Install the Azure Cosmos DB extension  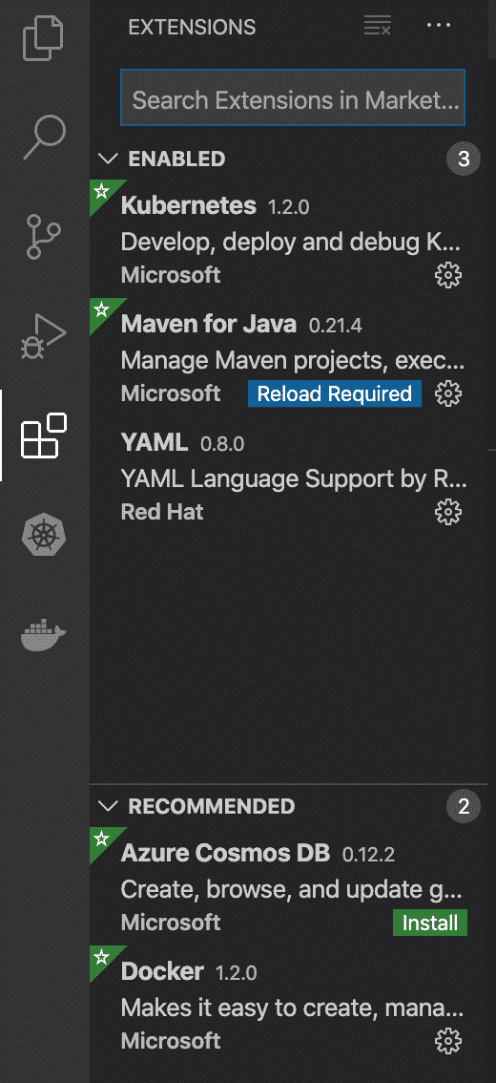[430, 923]
